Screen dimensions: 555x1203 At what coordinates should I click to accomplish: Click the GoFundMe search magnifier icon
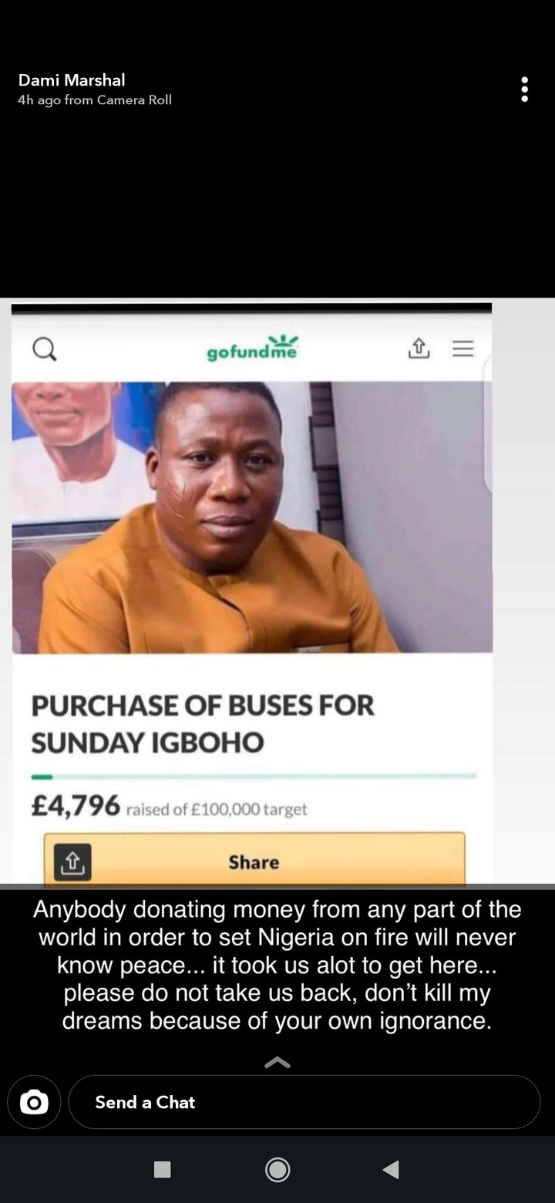click(45, 350)
